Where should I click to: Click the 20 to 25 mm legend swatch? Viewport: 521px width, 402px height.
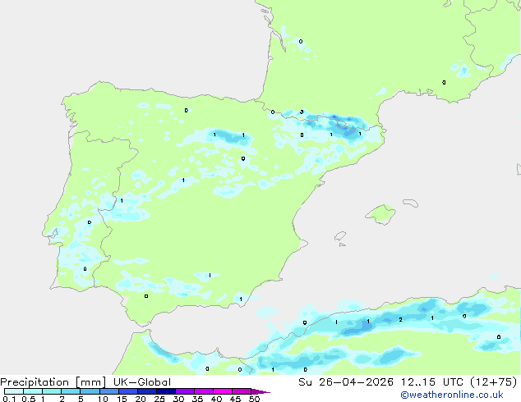(x=147, y=391)
